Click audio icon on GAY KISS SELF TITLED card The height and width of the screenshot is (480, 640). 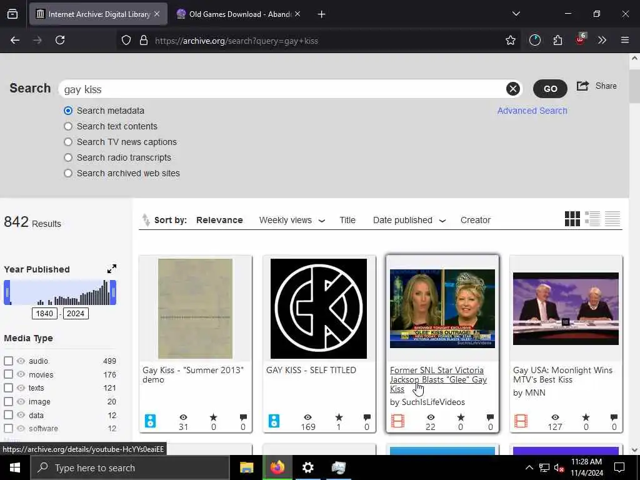coord(274,421)
